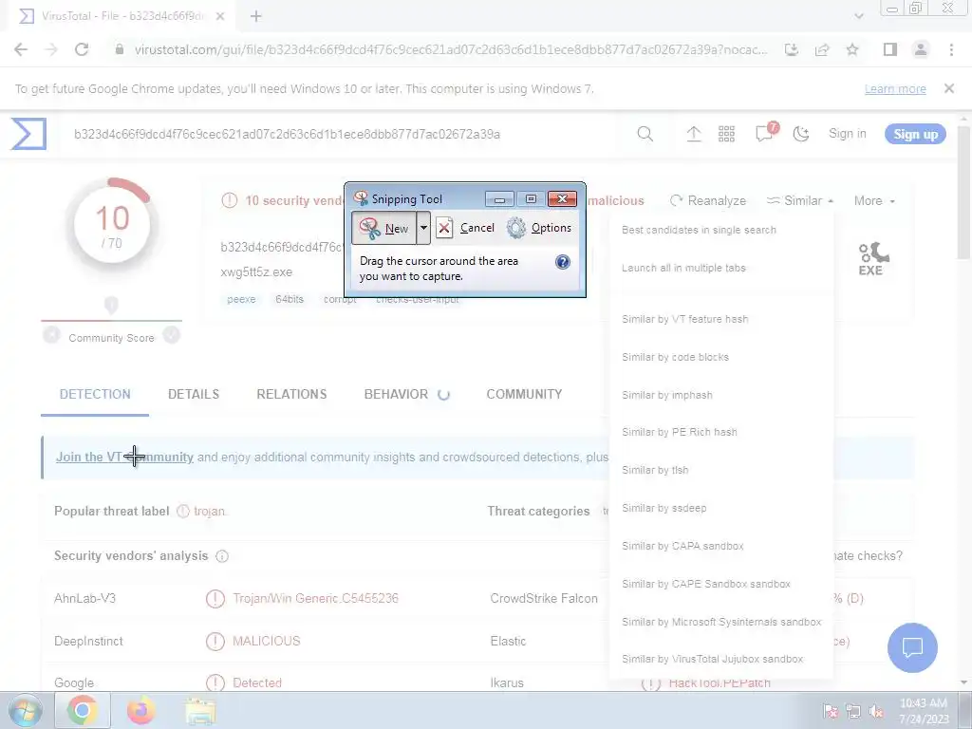Click the peexe tag

pyautogui.click(x=241, y=299)
